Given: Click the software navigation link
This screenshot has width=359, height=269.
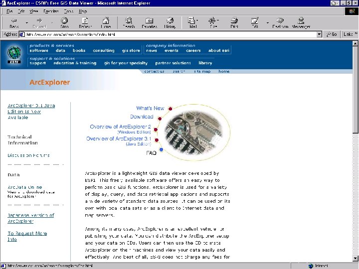Looking at the screenshot, I should click(39, 50).
